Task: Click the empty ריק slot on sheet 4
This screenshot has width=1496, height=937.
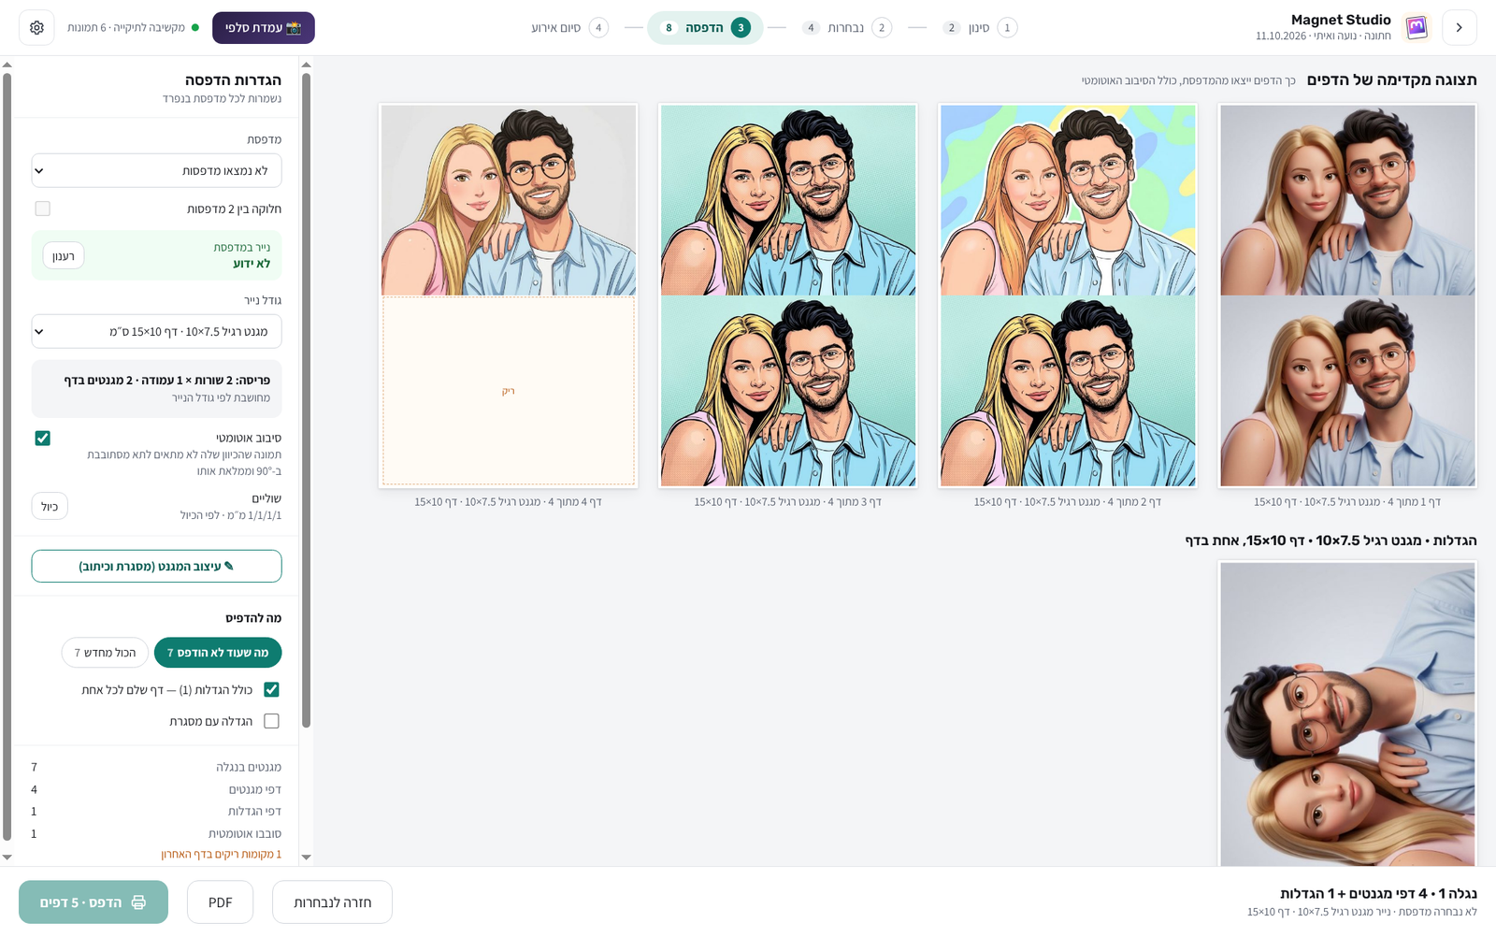Action: [x=509, y=391]
